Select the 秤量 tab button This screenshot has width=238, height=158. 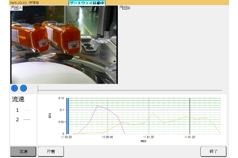click(x=51, y=151)
